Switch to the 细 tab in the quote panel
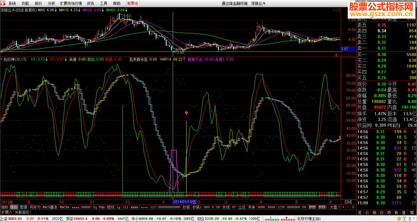 click(x=375, y=212)
